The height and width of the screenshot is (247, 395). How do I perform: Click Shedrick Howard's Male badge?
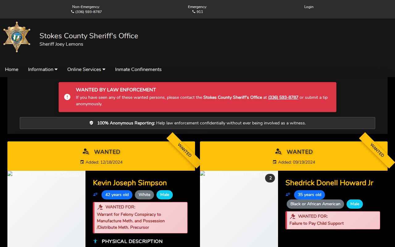[355, 204]
